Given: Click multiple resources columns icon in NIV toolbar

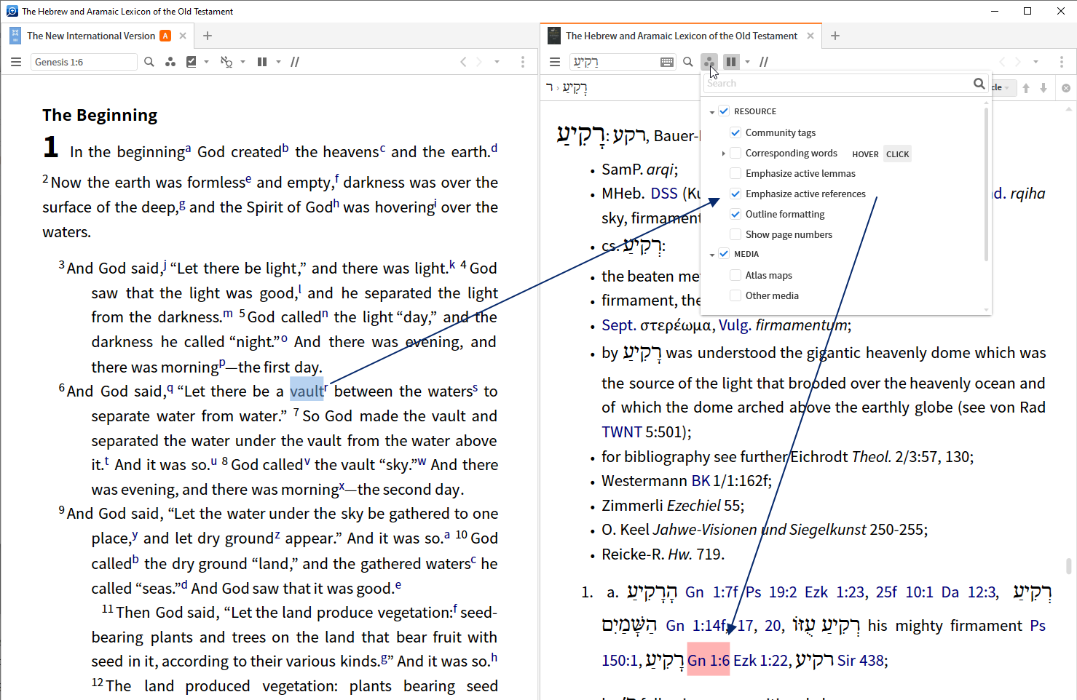Looking at the screenshot, I should (262, 62).
